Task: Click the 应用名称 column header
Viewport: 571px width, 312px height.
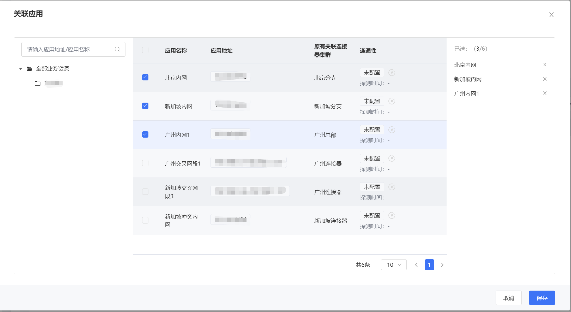Action: (x=176, y=51)
